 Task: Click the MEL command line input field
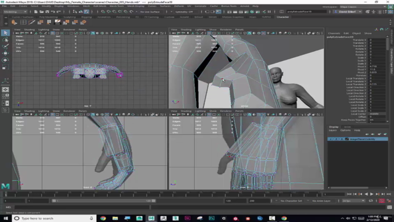[82, 207]
